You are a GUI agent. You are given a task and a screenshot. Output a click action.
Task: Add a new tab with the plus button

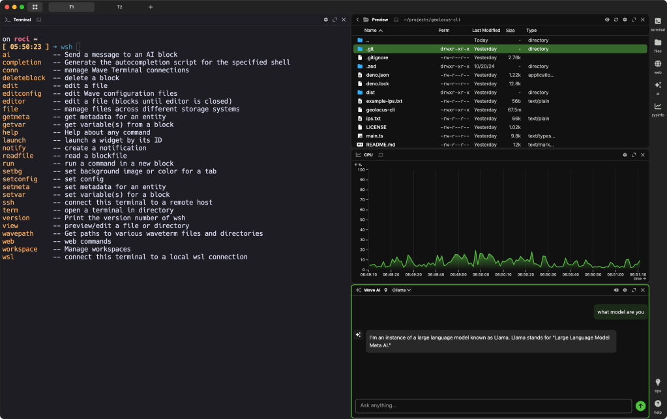coord(151,7)
